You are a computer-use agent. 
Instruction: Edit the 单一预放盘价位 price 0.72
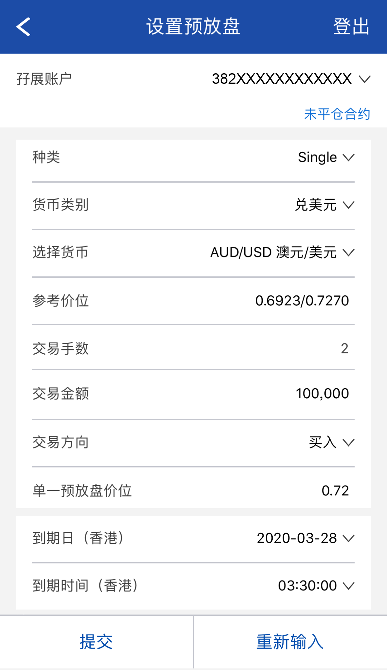(335, 491)
